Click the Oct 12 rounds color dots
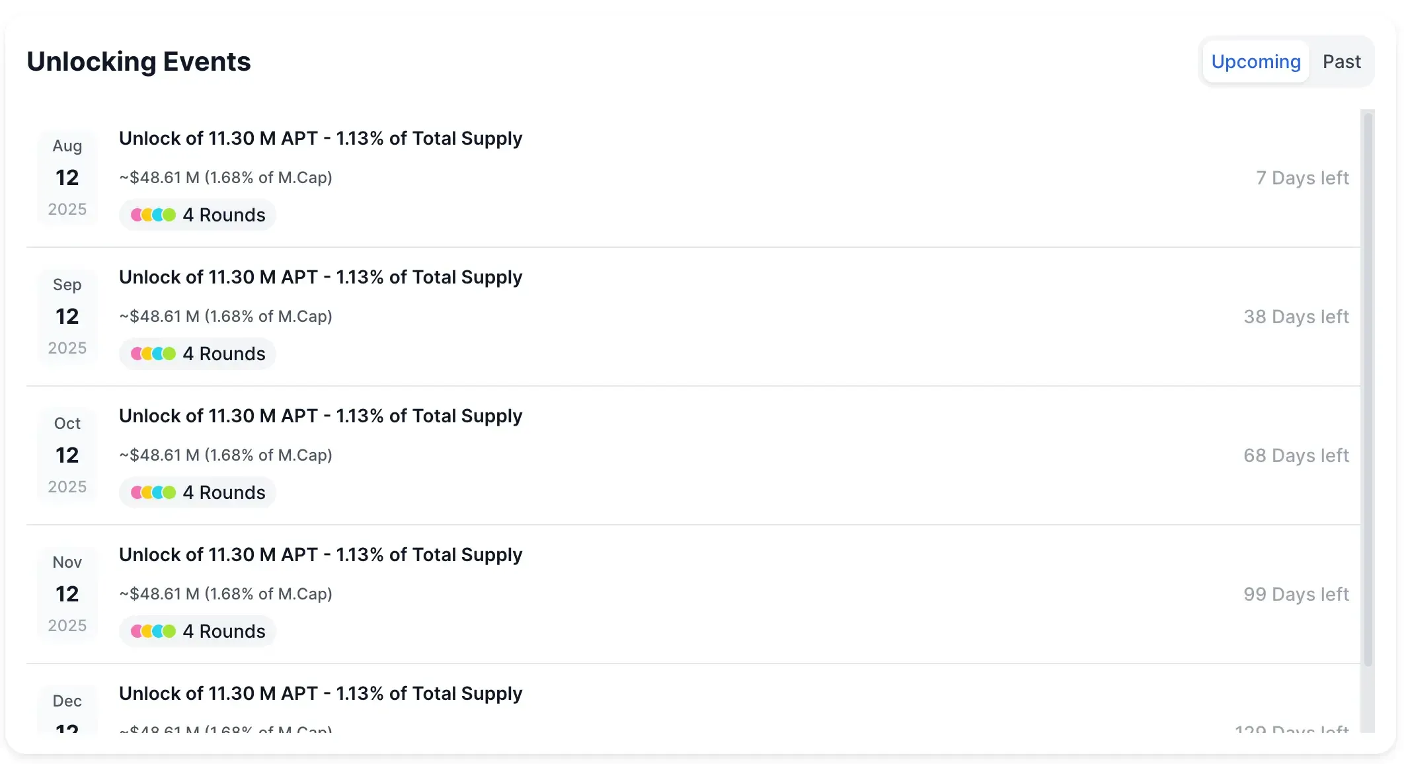Image resolution: width=1404 pixels, height=764 pixels. [x=153, y=492]
